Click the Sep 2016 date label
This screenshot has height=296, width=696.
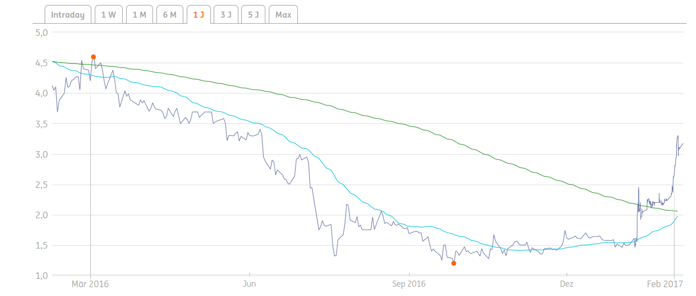(409, 284)
